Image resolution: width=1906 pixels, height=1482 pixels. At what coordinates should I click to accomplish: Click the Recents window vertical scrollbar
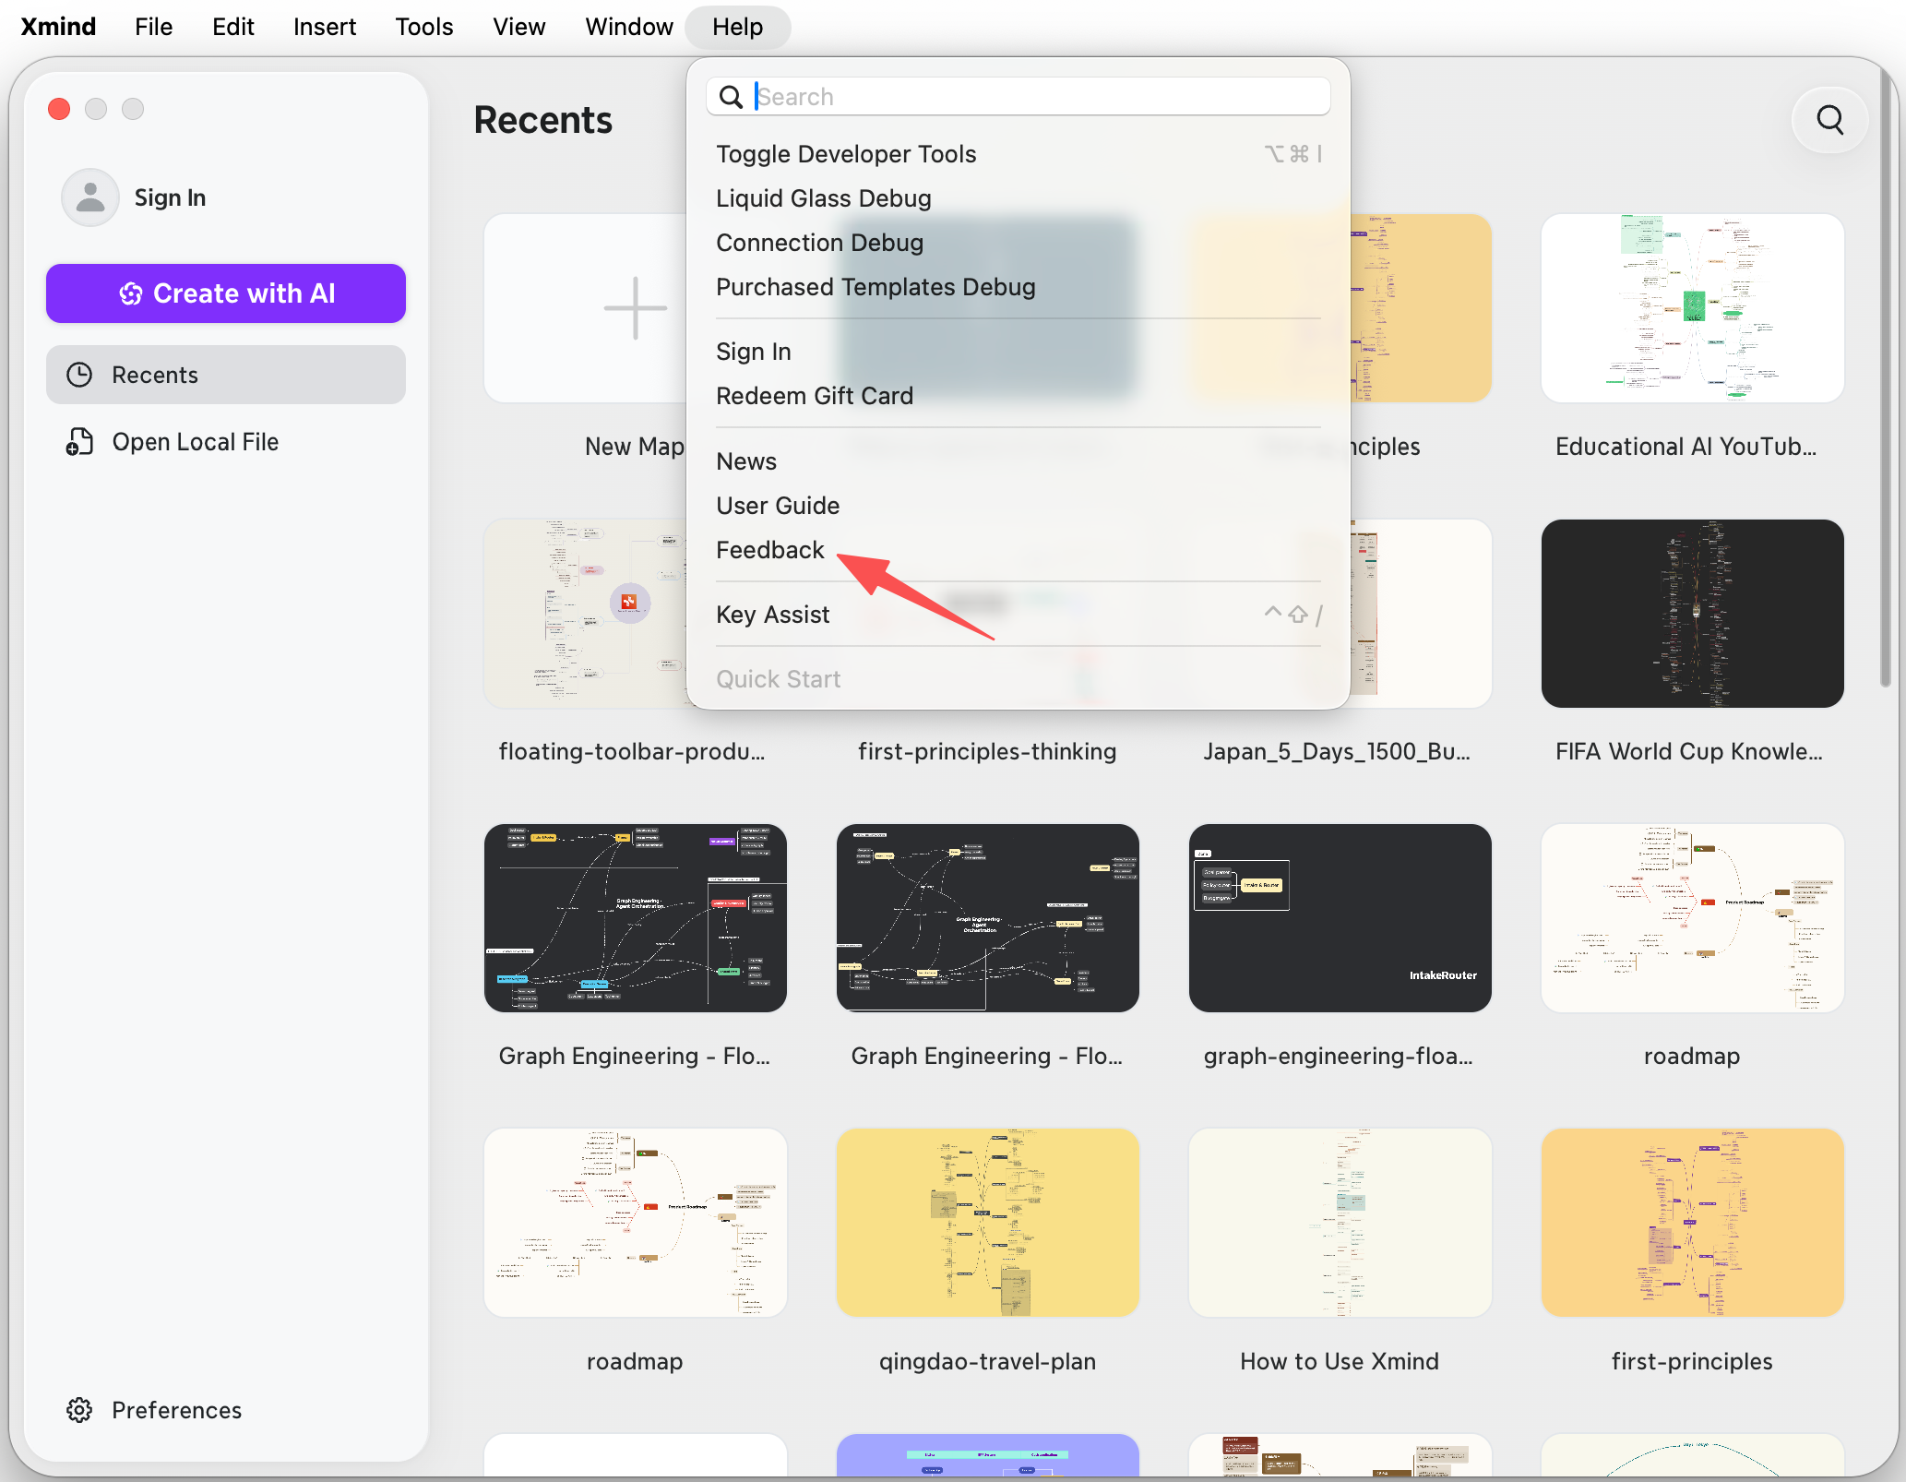1886,378
